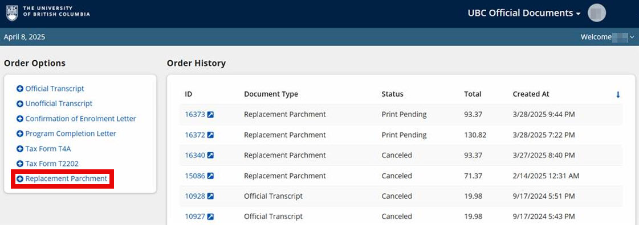
Task: Open external link icon for order 10928
Action: click(x=210, y=196)
